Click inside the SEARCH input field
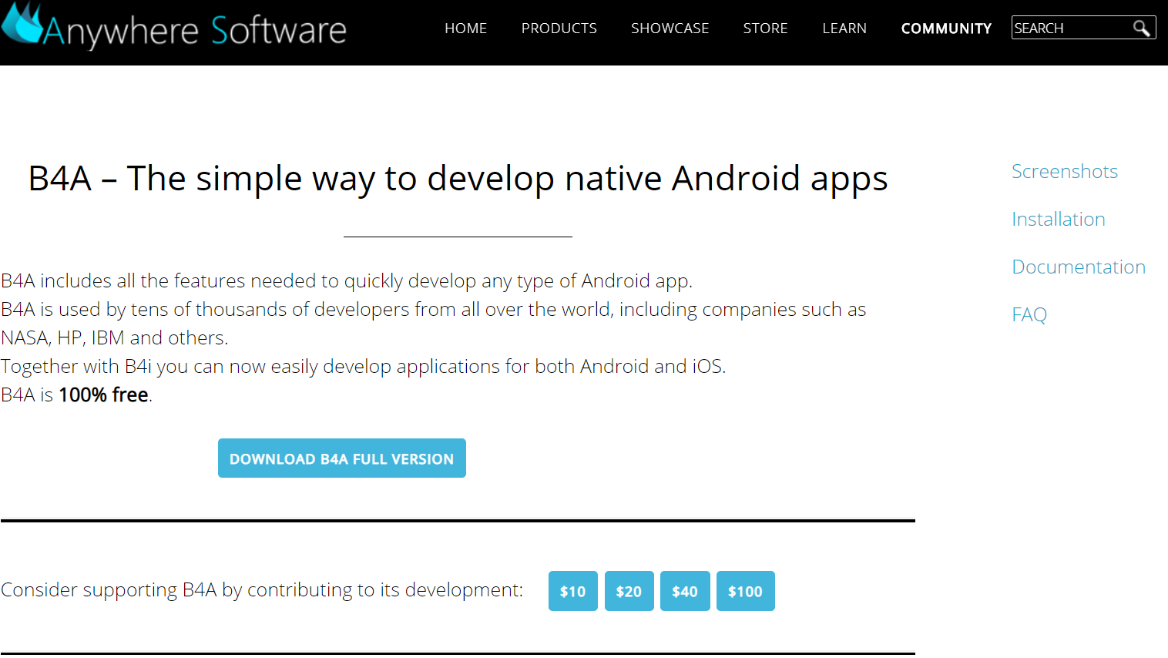This screenshot has width=1168, height=658. coord(1071,27)
